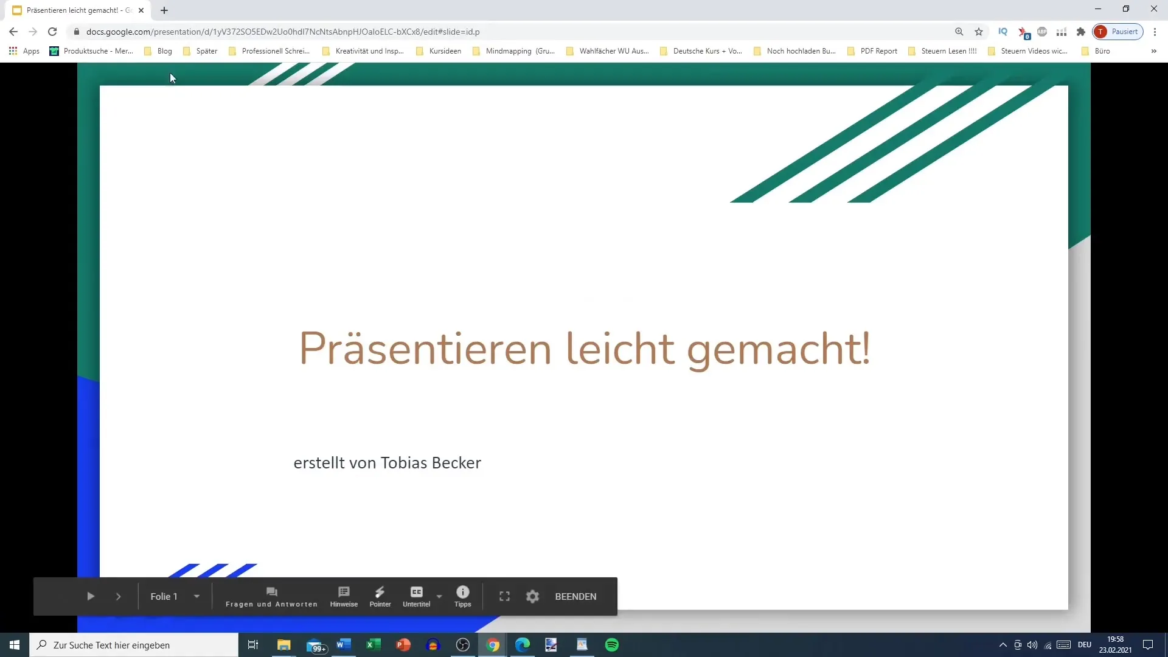1168x657 pixels.
Task: Open the Büro bookmarks folder
Action: (1096, 51)
